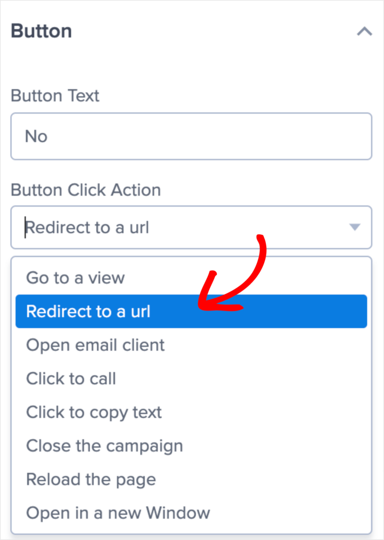Choose 'Click to copy text' option
The height and width of the screenshot is (540, 384).
point(94,412)
